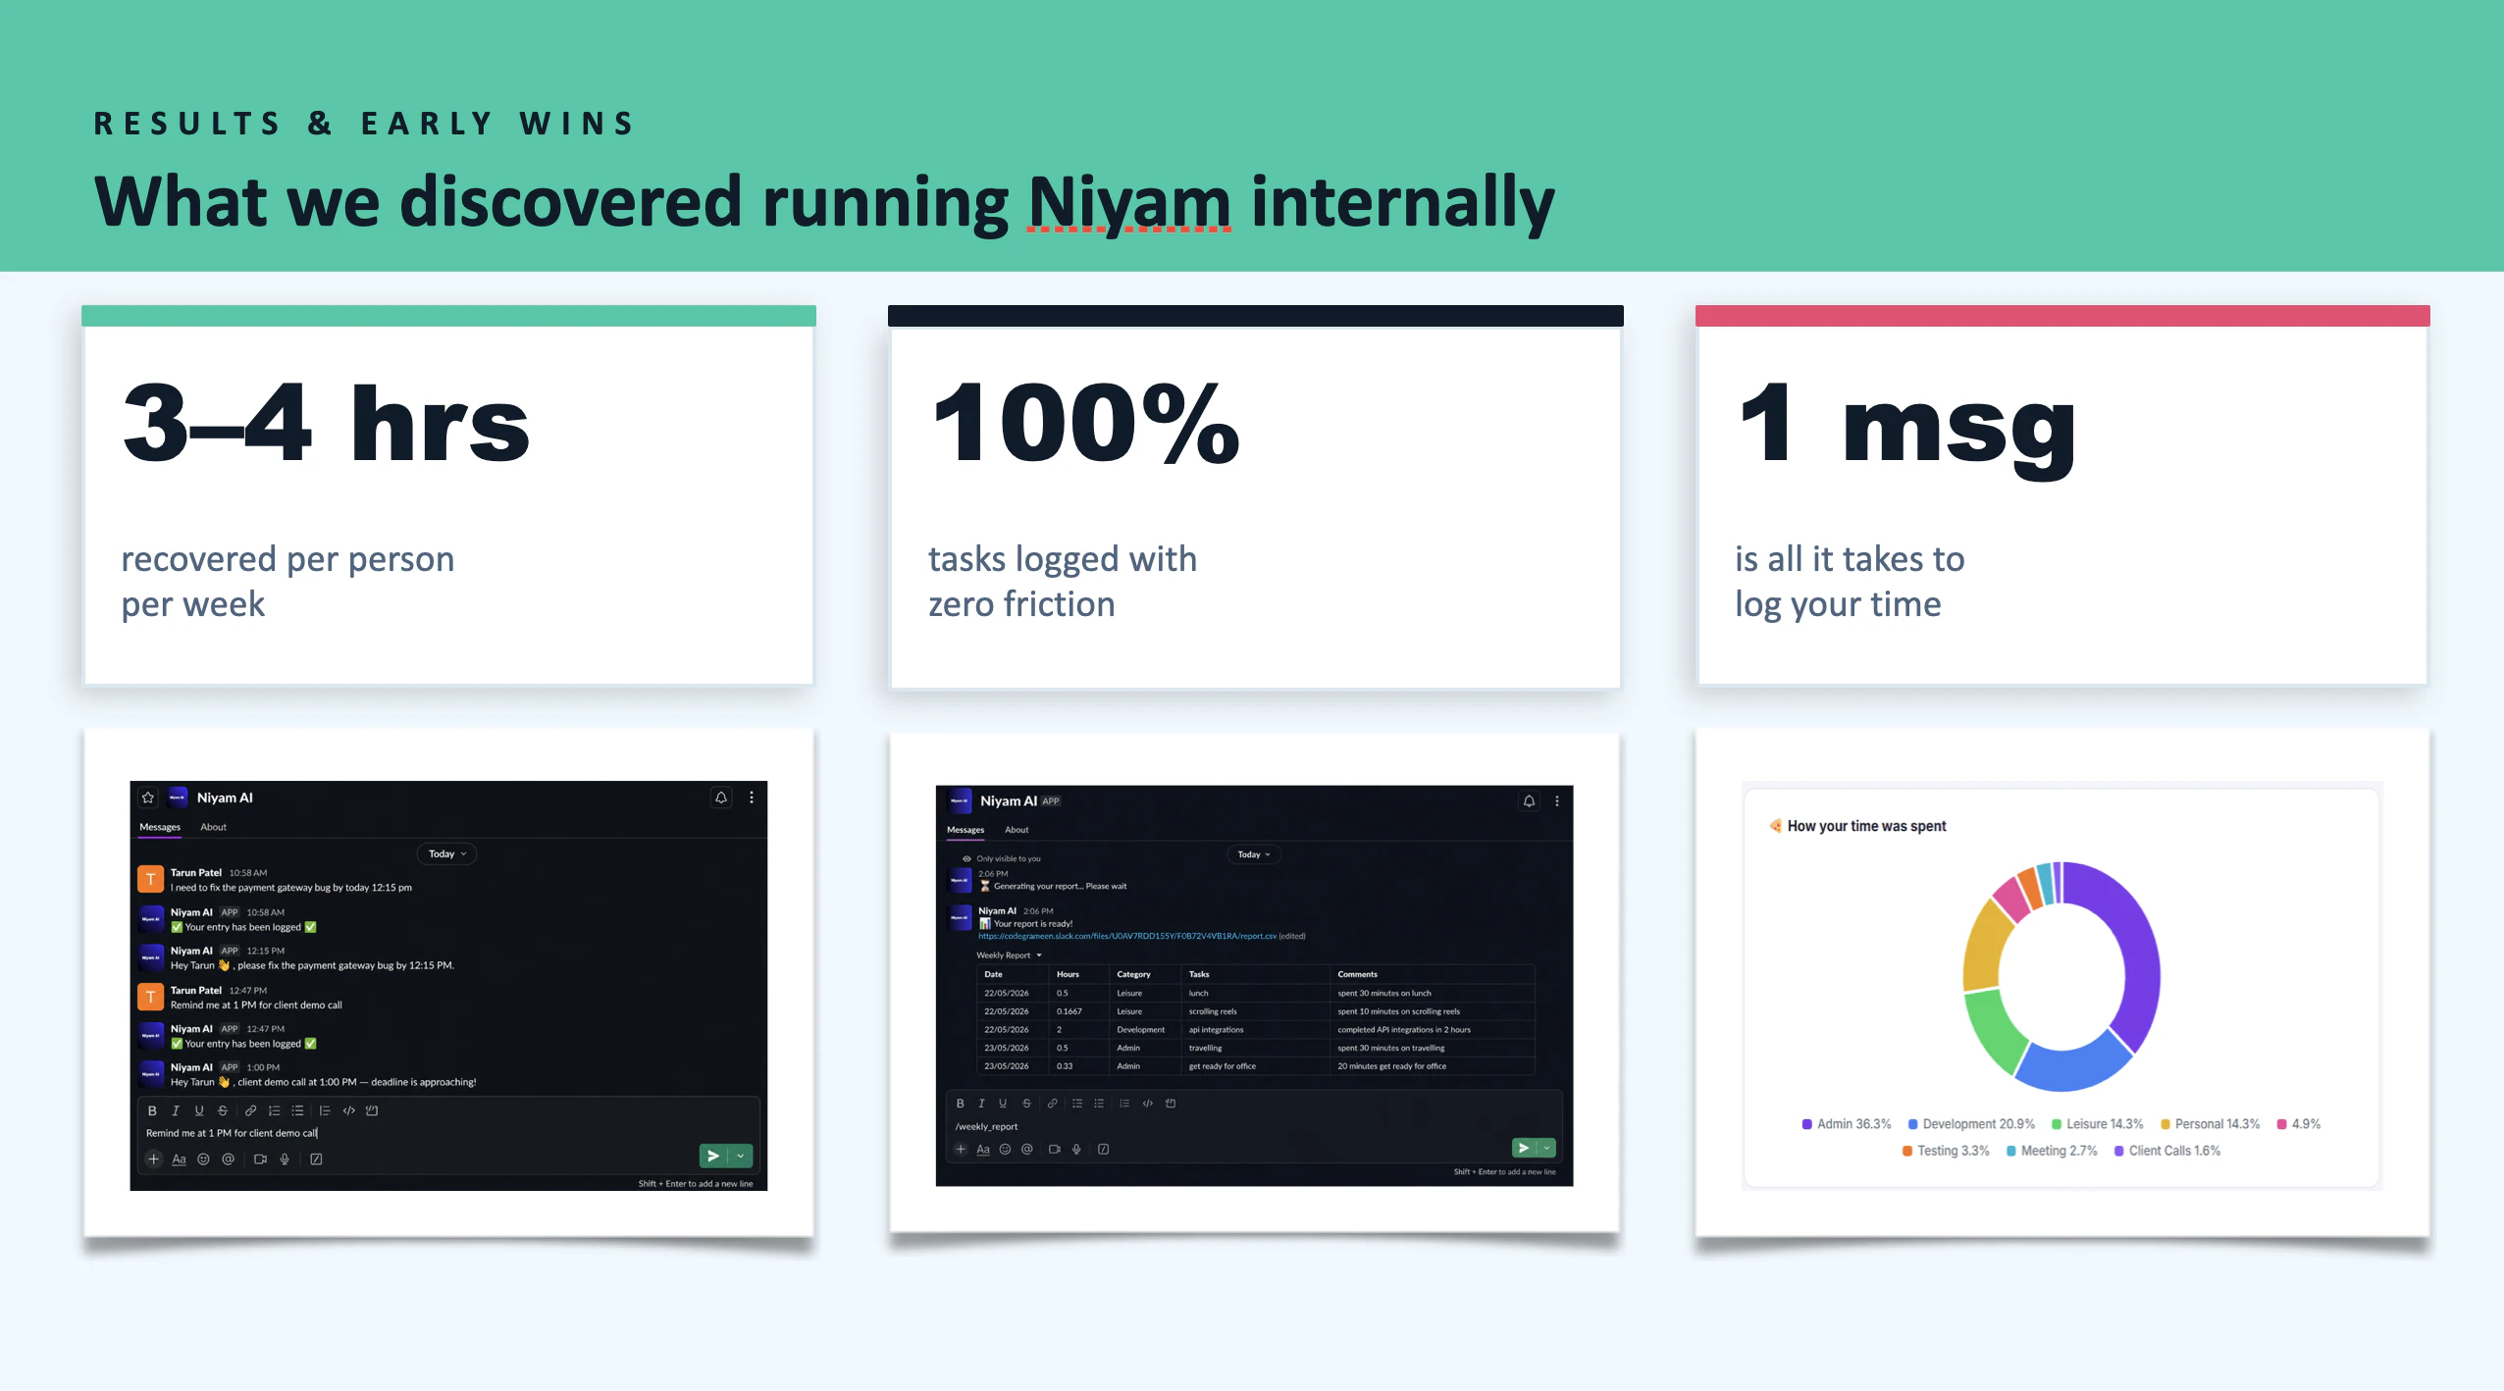Viewport: 2504px width, 1391px height.
Task: Insert code block in /weekly_report composer
Action: pos(1171,1104)
